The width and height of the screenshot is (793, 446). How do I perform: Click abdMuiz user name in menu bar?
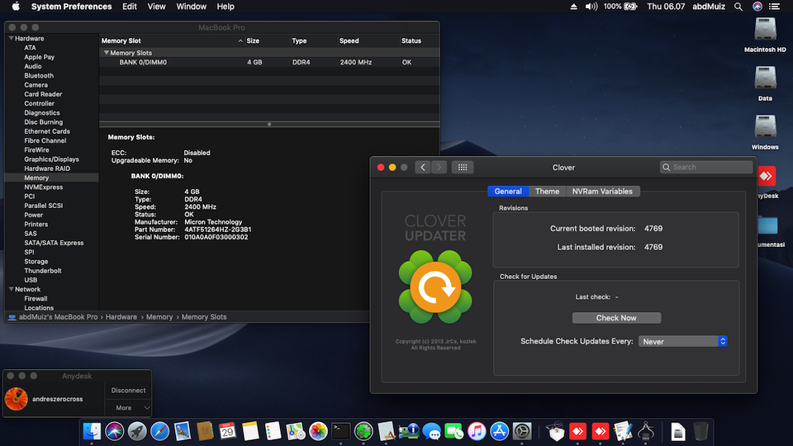pos(709,7)
